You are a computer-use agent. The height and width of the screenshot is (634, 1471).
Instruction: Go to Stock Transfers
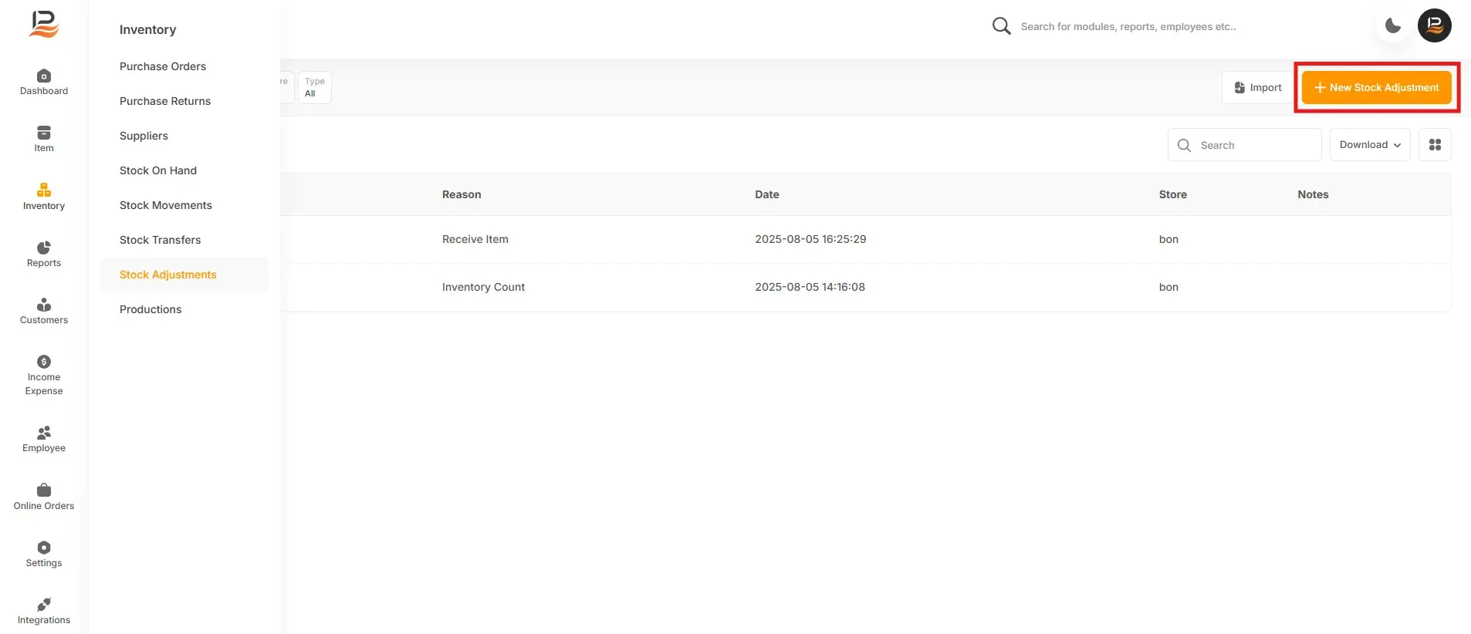(x=161, y=240)
